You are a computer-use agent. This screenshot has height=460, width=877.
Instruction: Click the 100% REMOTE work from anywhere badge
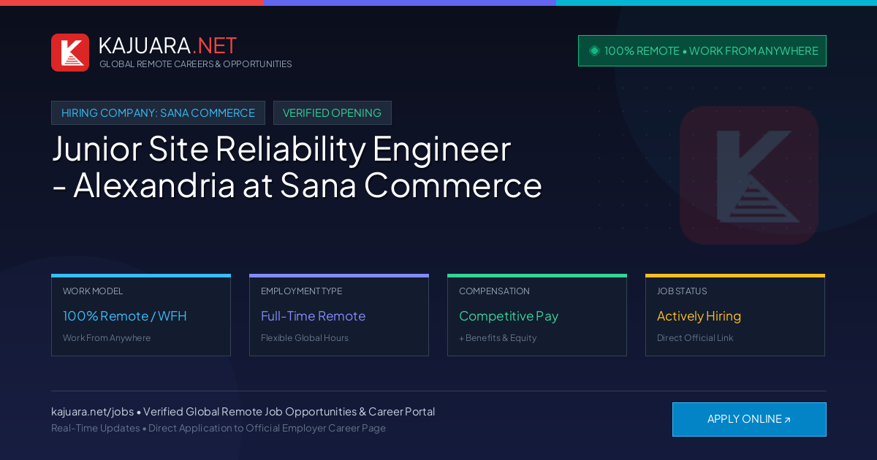pyautogui.click(x=702, y=50)
